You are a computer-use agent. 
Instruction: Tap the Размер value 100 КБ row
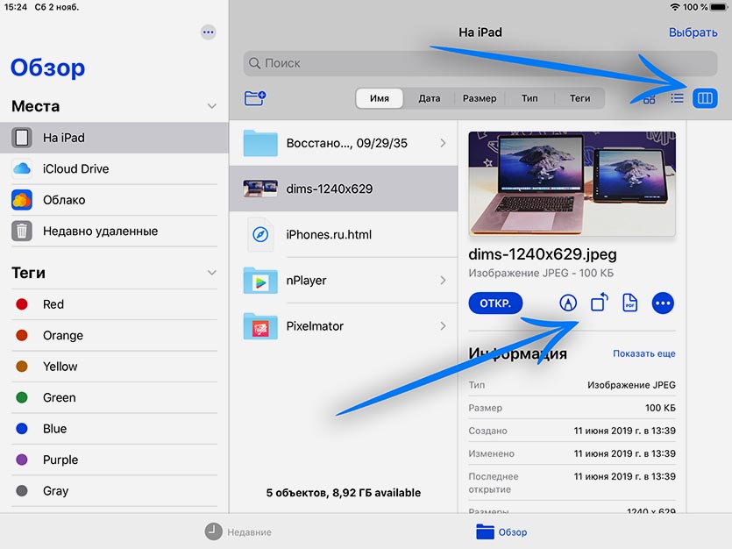(x=572, y=408)
